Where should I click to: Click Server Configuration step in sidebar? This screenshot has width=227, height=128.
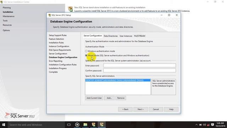click(58, 54)
